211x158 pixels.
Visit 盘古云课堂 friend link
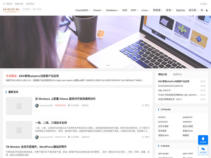click(188, 126)
